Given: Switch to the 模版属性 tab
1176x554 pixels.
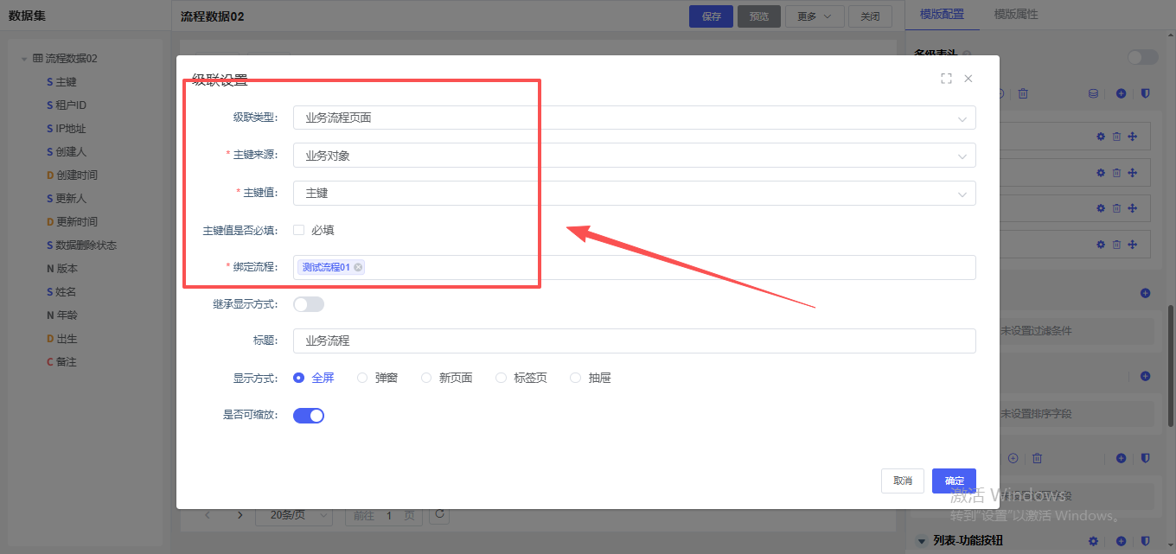Looking at the screenshot, I should click(x=1016, y=15).
